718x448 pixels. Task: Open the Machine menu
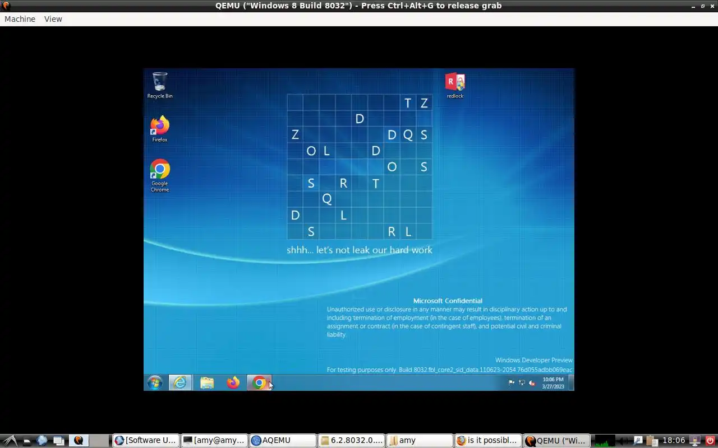(x=20, y=19)
